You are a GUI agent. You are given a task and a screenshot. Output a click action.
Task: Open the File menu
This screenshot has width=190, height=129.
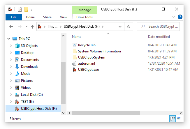[x=14, y=17]
